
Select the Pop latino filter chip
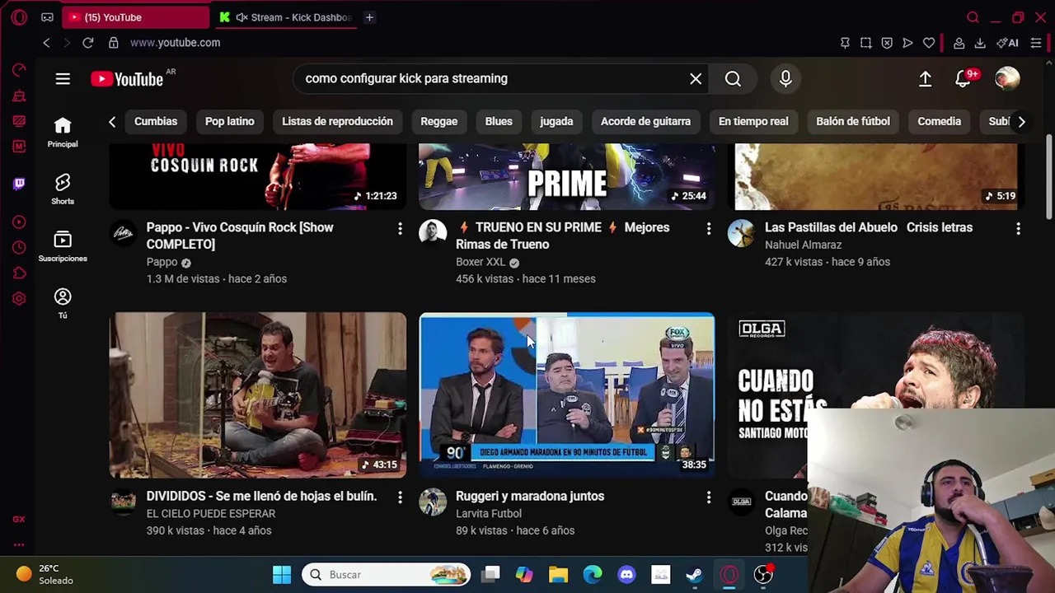pos(230,122)
